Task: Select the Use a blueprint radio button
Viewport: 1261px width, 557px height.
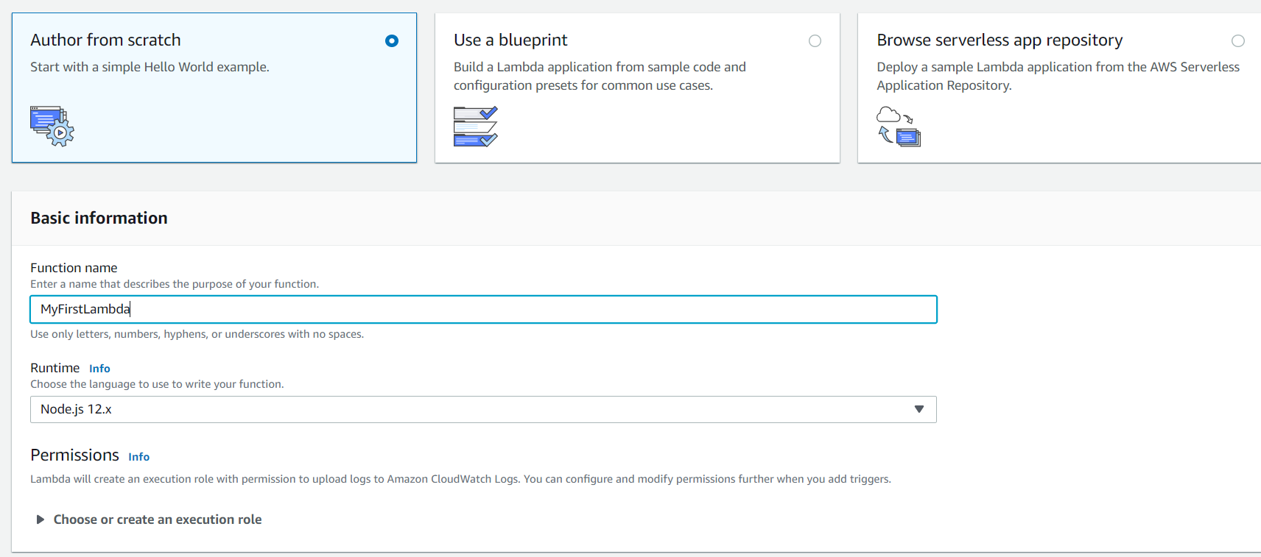Action: [x=815, y=41]
